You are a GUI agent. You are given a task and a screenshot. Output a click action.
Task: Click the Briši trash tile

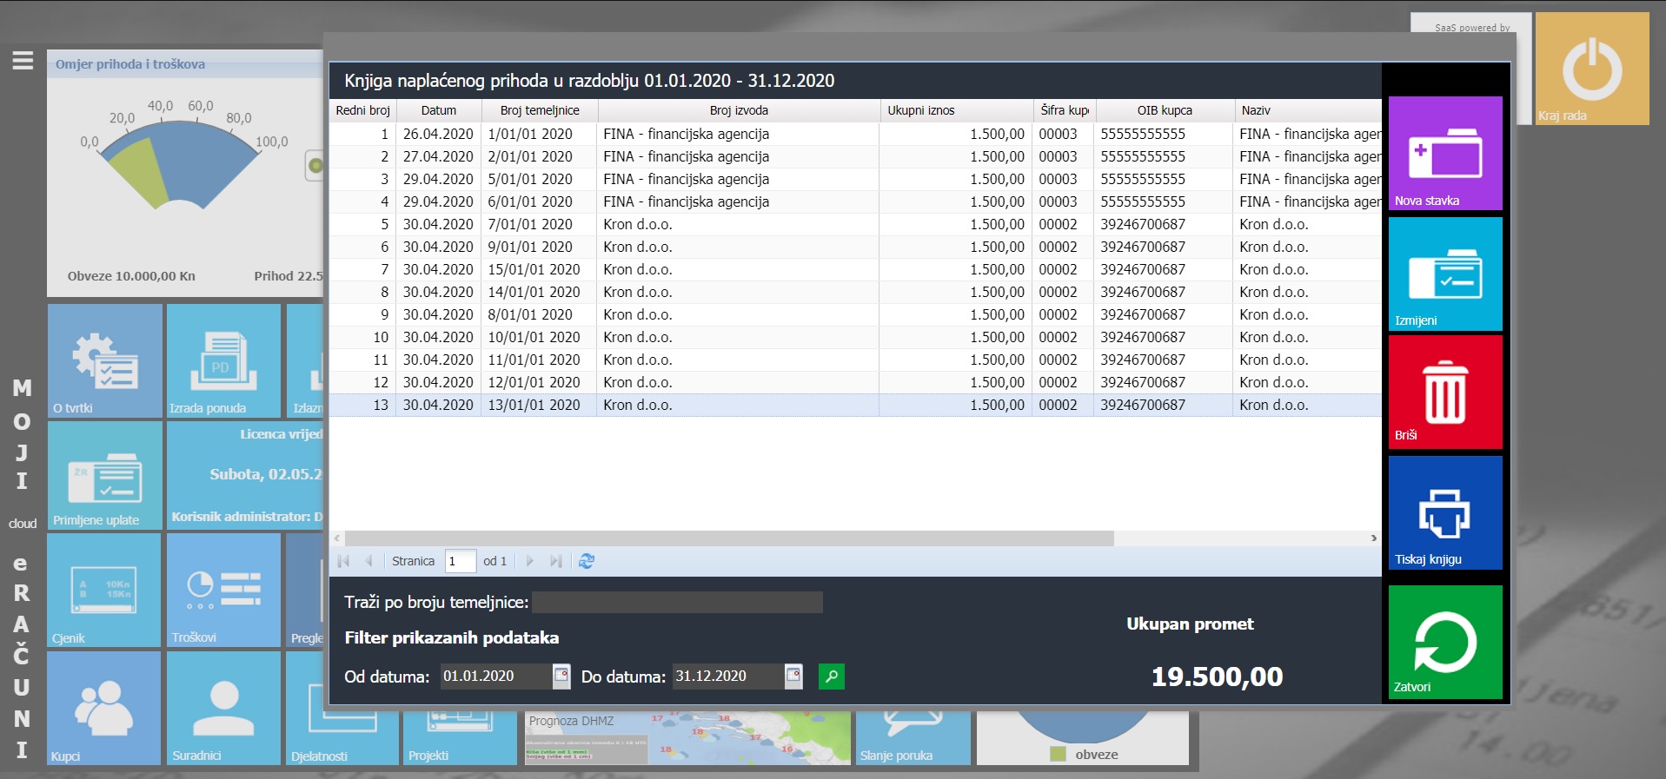(1445, 393)
